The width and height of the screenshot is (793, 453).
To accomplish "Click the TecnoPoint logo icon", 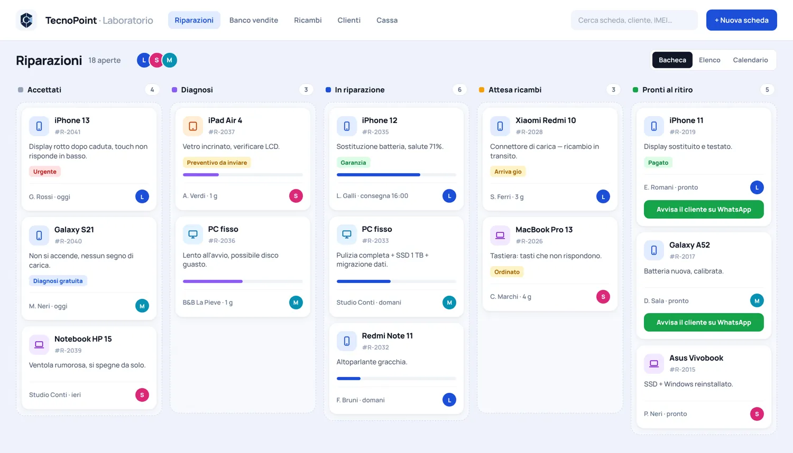I will coord(26,20).
